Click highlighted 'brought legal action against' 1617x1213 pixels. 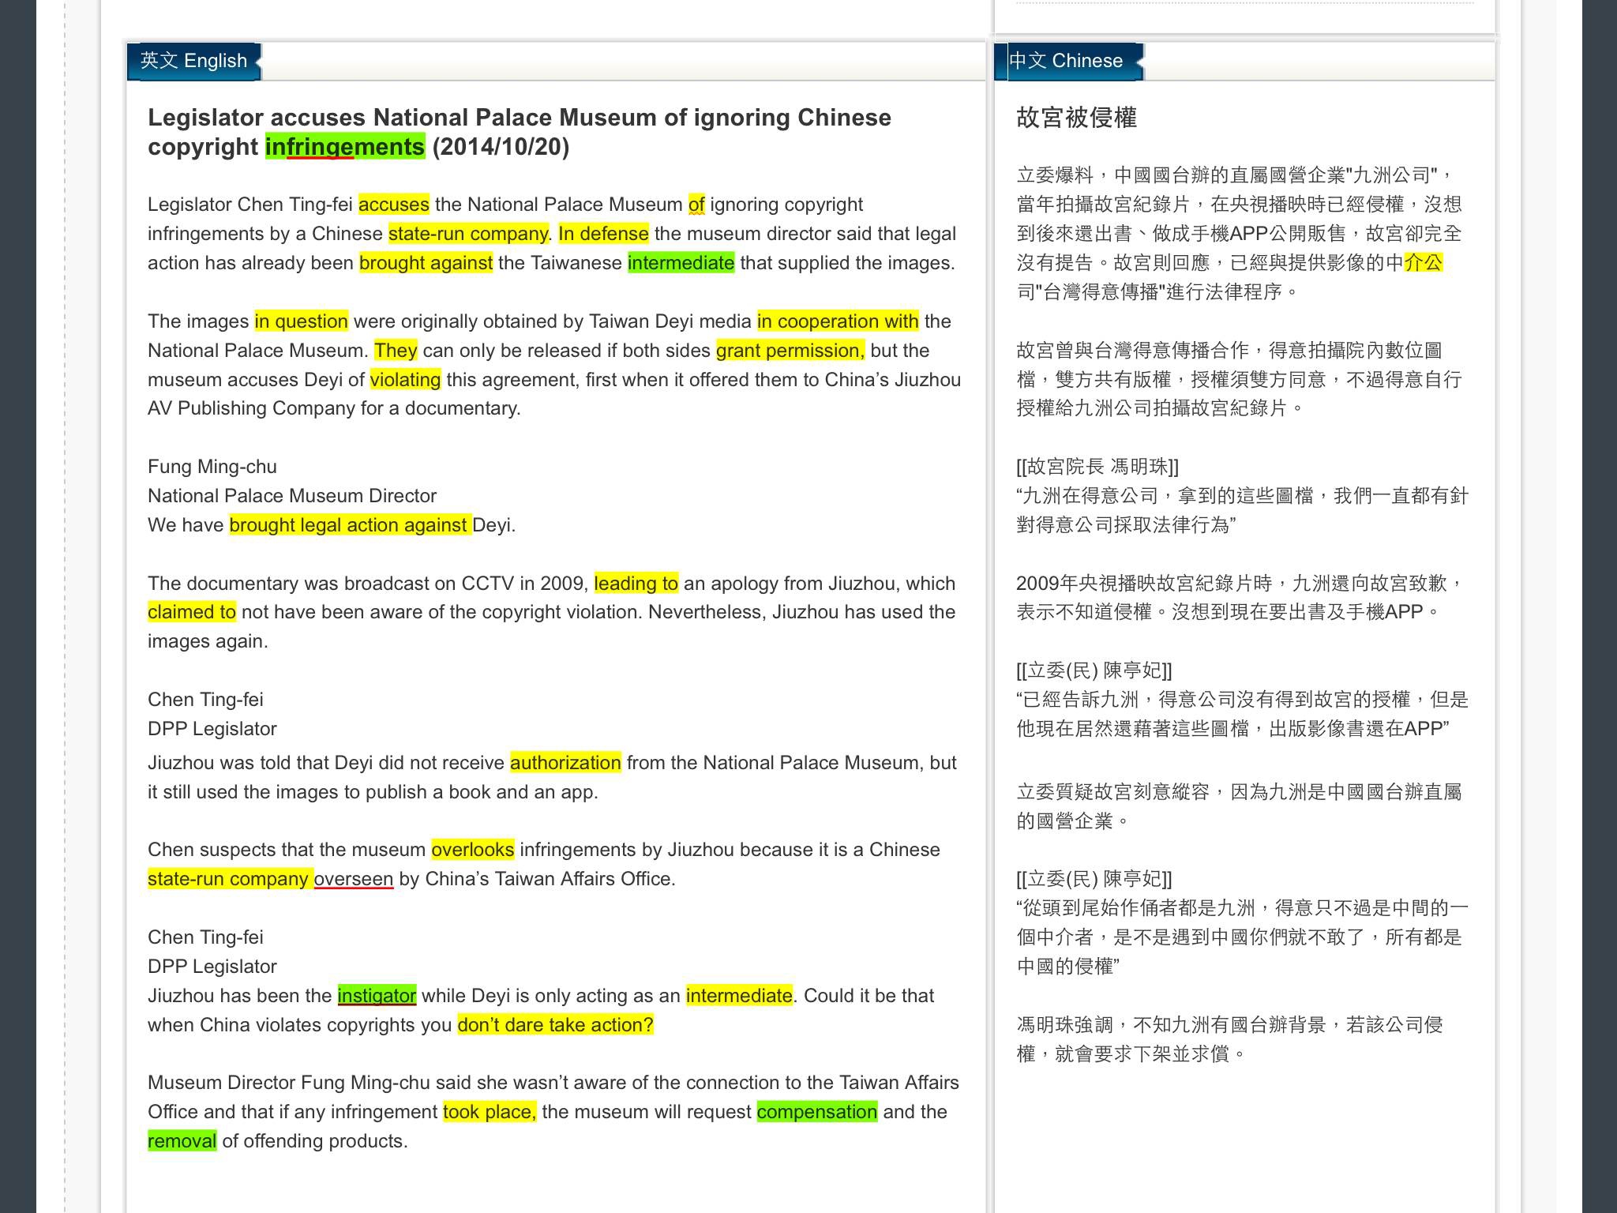tap(351, 525)
